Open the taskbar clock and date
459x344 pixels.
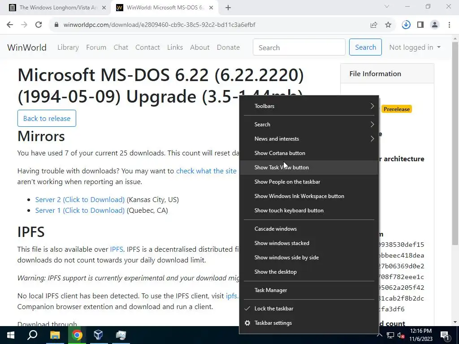420,335
